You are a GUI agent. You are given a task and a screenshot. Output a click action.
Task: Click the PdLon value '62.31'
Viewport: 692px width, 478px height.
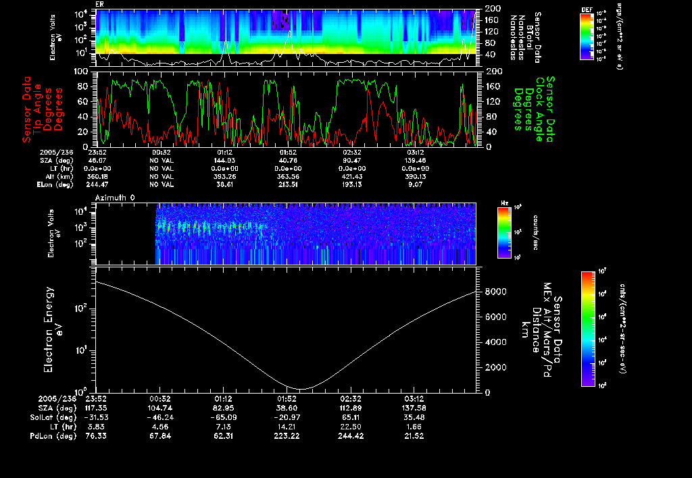click(223, 435)
